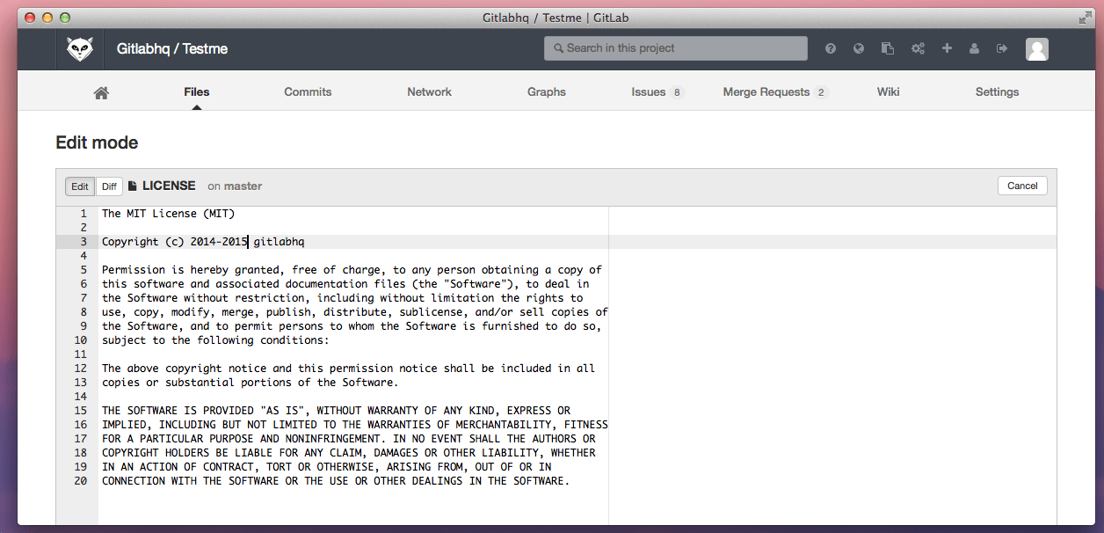Click the globe explore icon
Screen dimensions: 1104x533
click(x=859, y=48)
